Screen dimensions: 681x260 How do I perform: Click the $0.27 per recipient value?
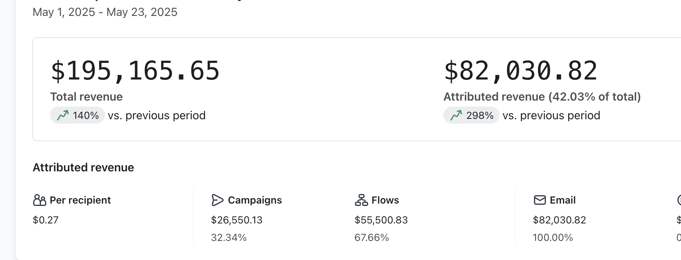point(46,220)
